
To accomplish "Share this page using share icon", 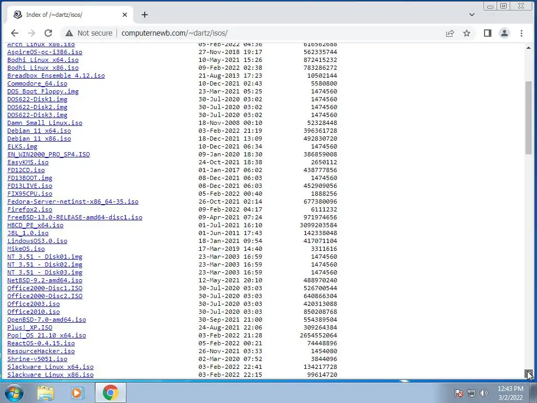I will click(449, 33).
